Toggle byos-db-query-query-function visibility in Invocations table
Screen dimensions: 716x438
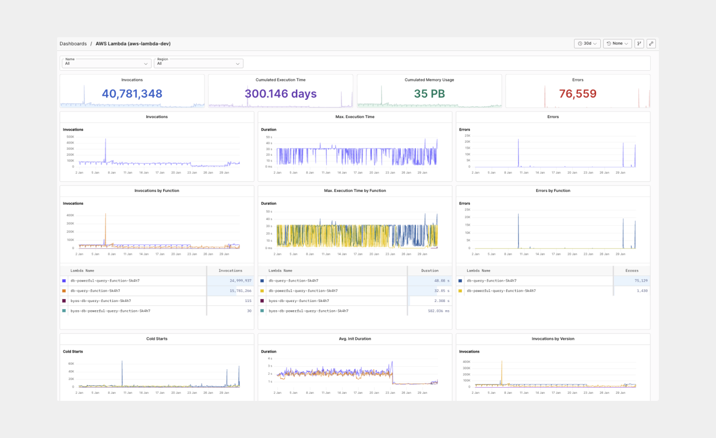pyautogui.click(x=64, y=301)
